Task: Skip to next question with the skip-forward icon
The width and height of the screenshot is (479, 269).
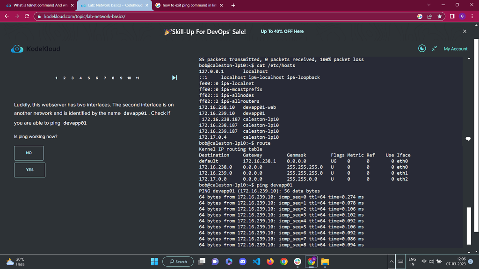Action: (x=174, y=78)
